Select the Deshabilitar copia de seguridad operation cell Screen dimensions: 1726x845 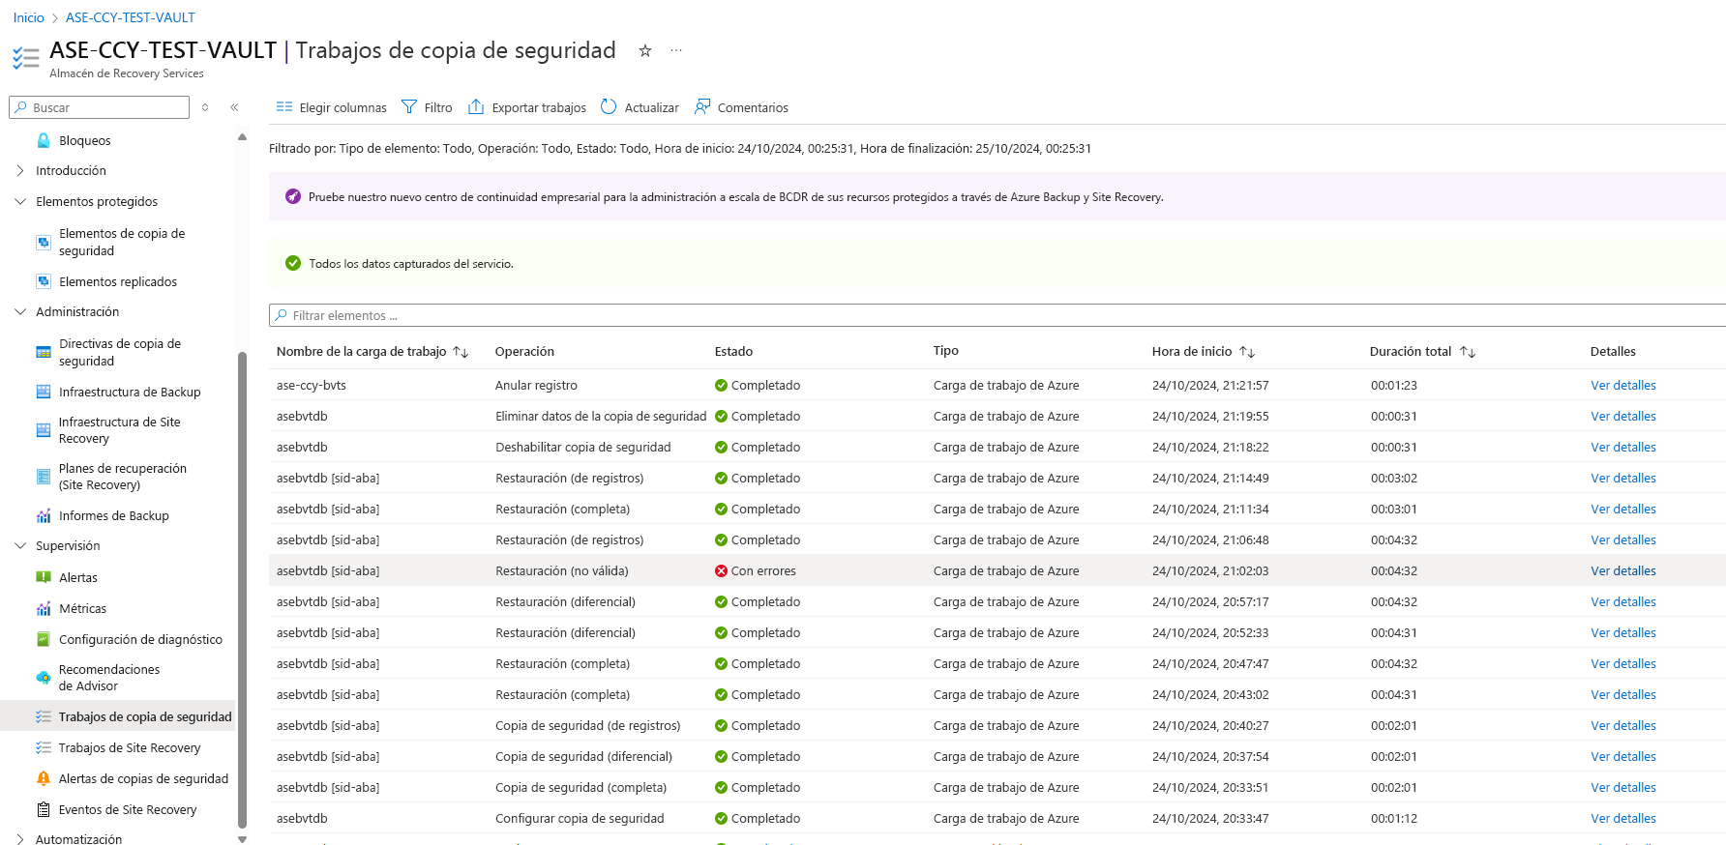583,447
